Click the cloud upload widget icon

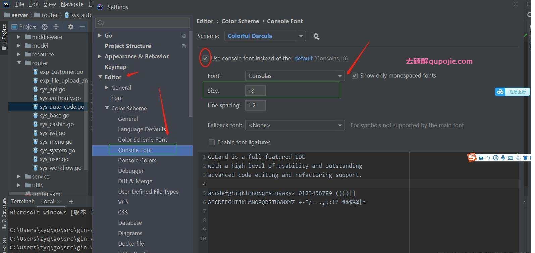500,92
